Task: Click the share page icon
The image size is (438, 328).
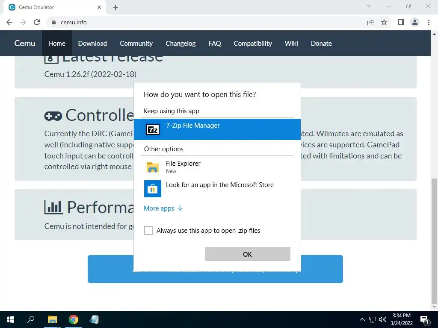Action: (x=370, y=22)
